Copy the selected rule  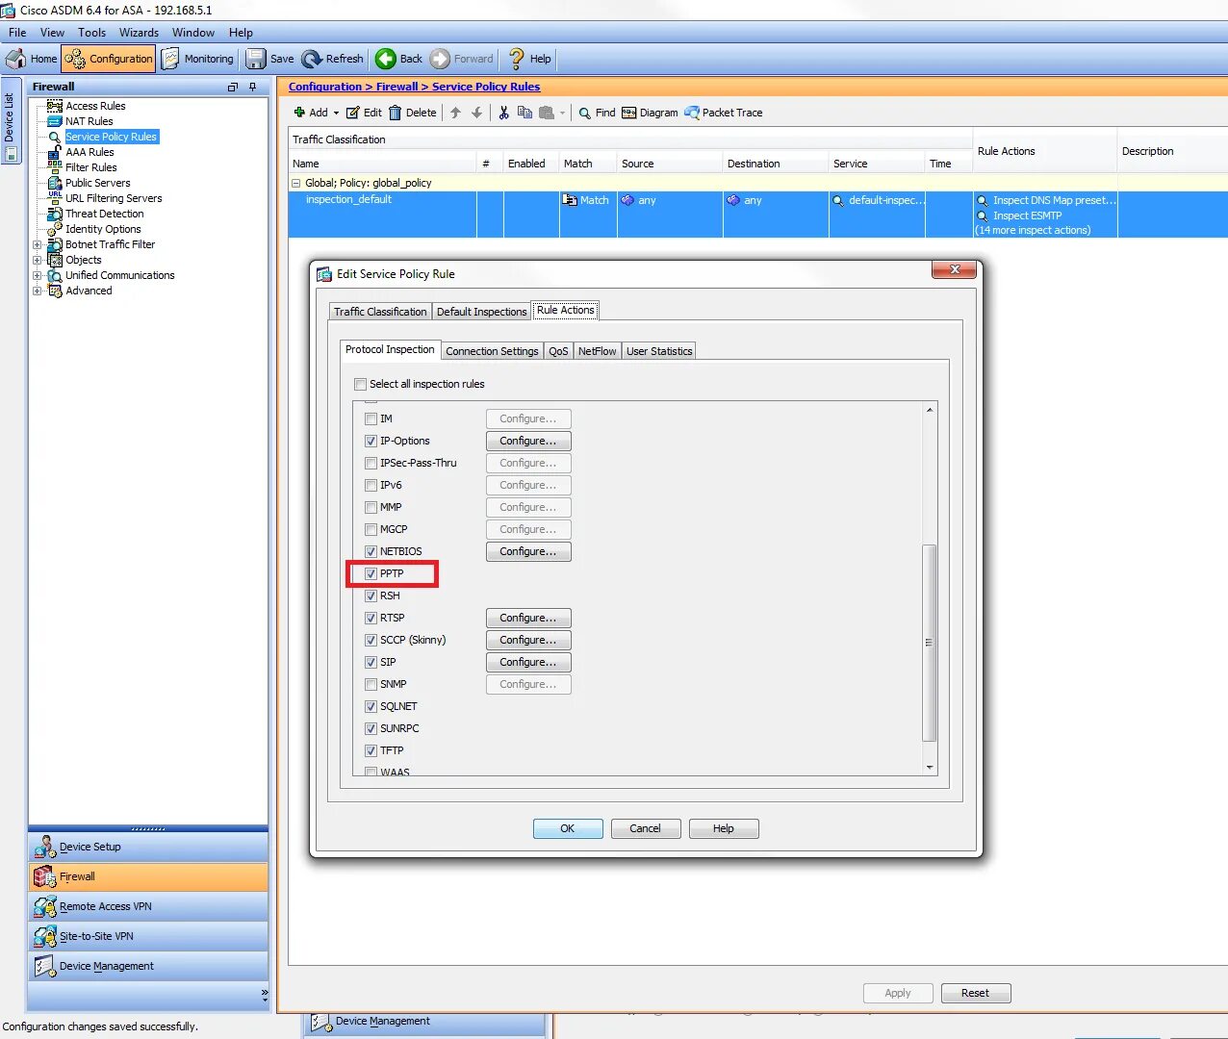(x=524, y=113)
